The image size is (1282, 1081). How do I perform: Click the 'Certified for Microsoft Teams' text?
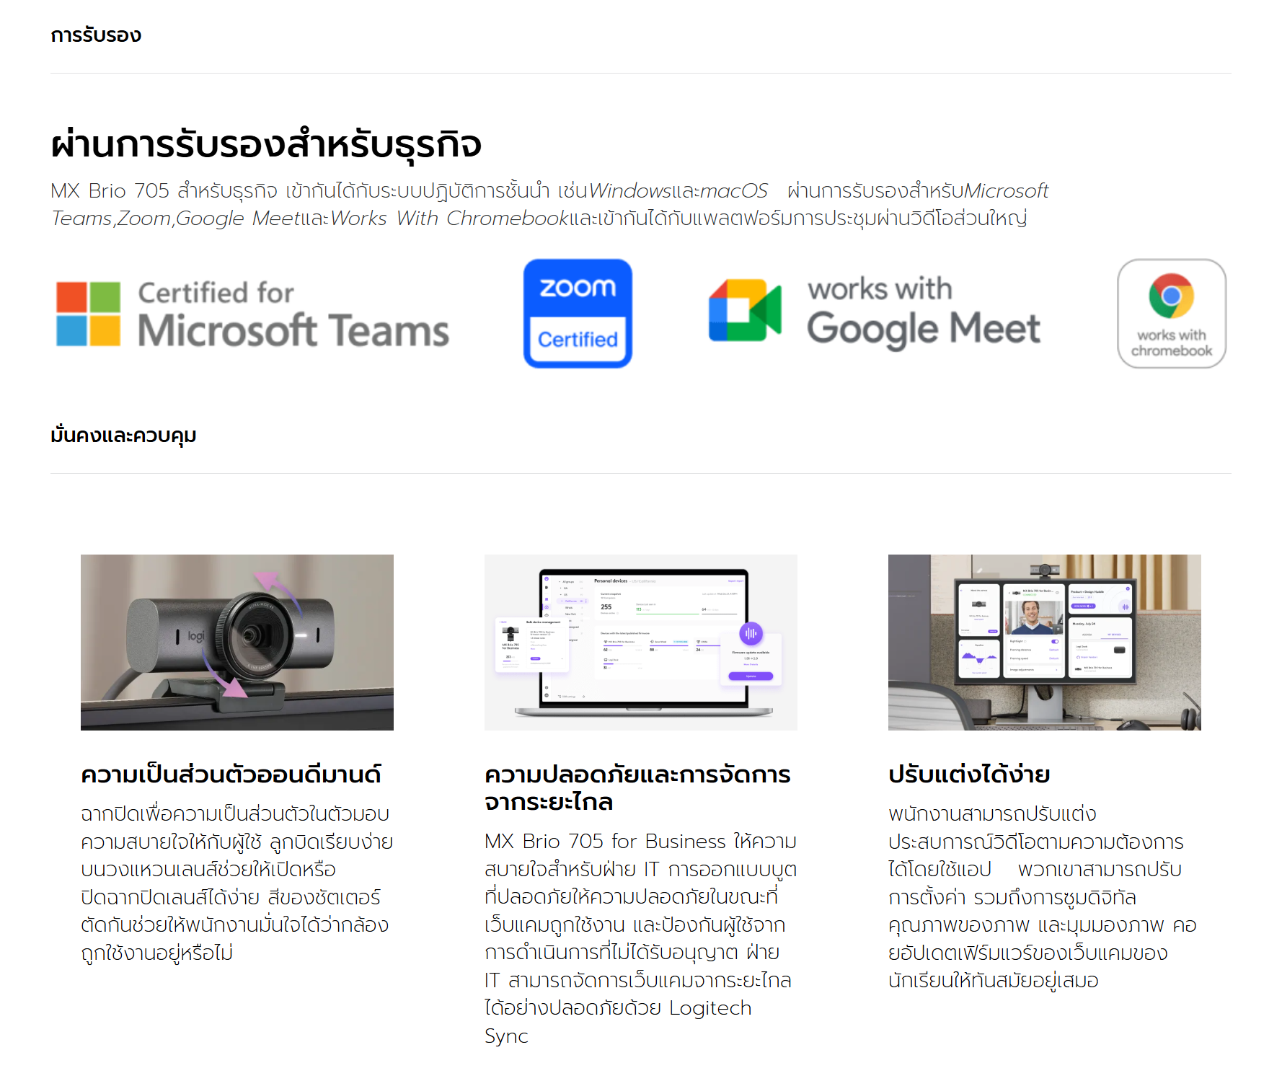click(293, 314)
